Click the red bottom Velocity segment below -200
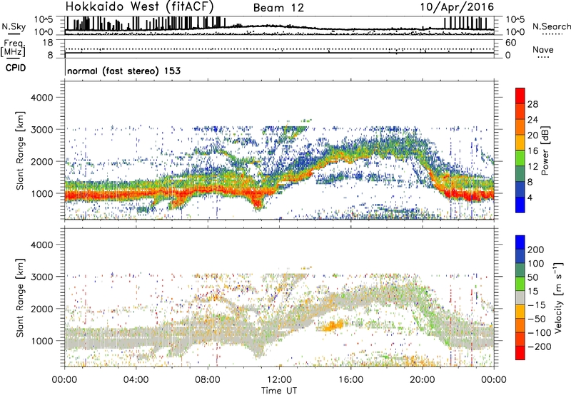The width and height of the screenshot is (571, 395). coord(520,353)
